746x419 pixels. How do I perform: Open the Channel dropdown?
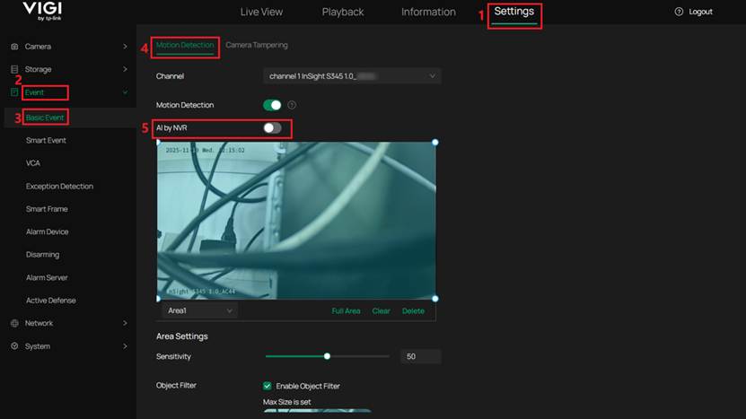click(352, 76)
